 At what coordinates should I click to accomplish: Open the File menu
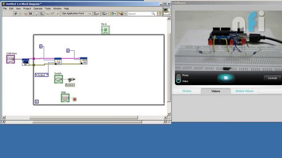[5, 9]
